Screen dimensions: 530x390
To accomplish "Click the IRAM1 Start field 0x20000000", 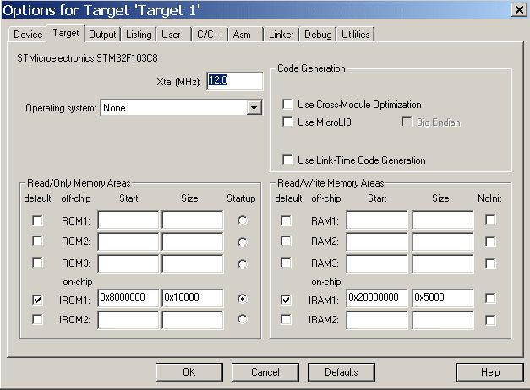I will coord(377,298).
